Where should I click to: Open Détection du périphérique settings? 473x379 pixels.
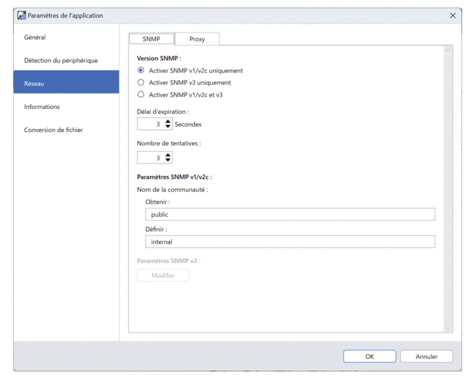(x=66, y=61)
